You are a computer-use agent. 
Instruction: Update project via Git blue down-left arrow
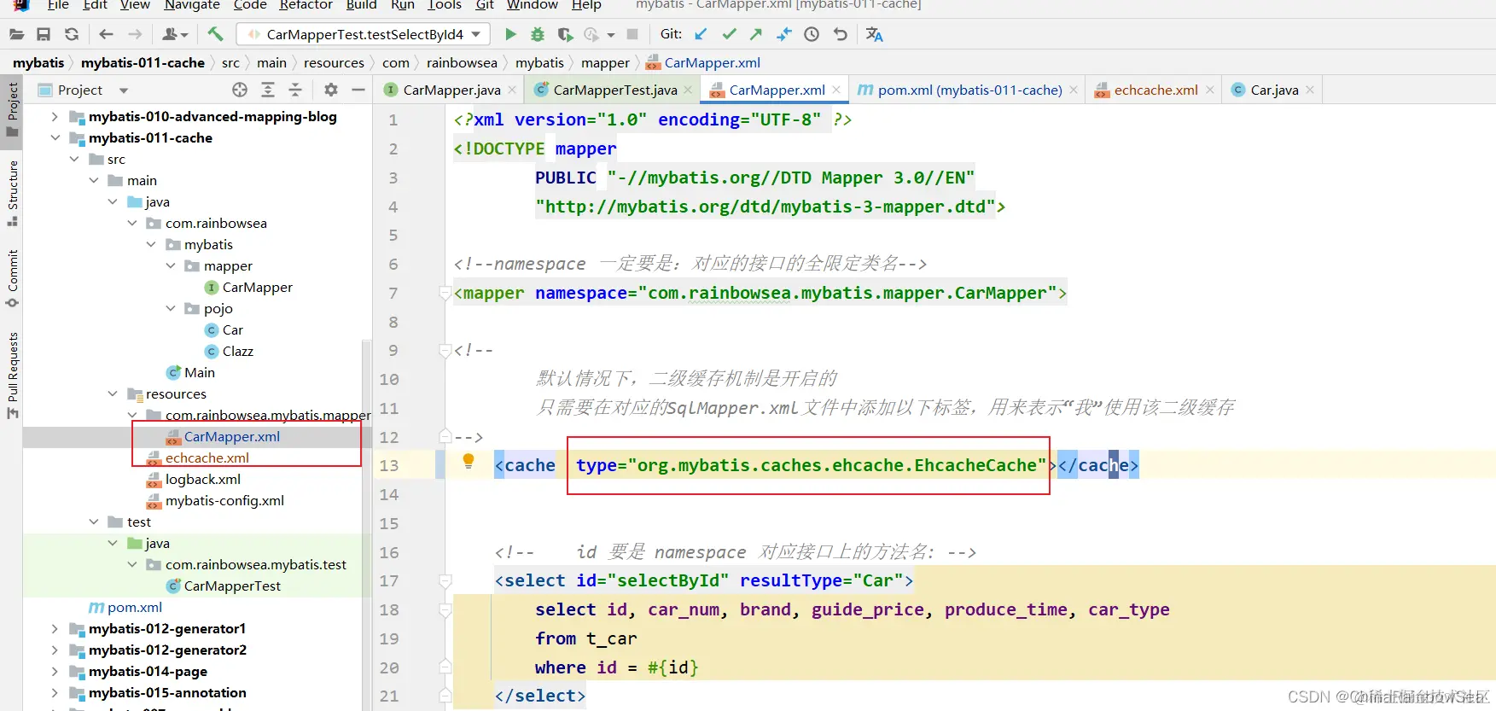pyautogui.click(x=701, y=34)
